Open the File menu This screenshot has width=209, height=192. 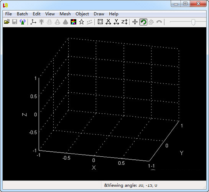[x=8, y=14]
